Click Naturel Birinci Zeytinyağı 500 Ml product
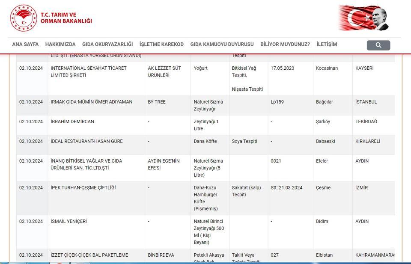Image resolution: width=411 pixels, height=264 pixels. point(209,232)
